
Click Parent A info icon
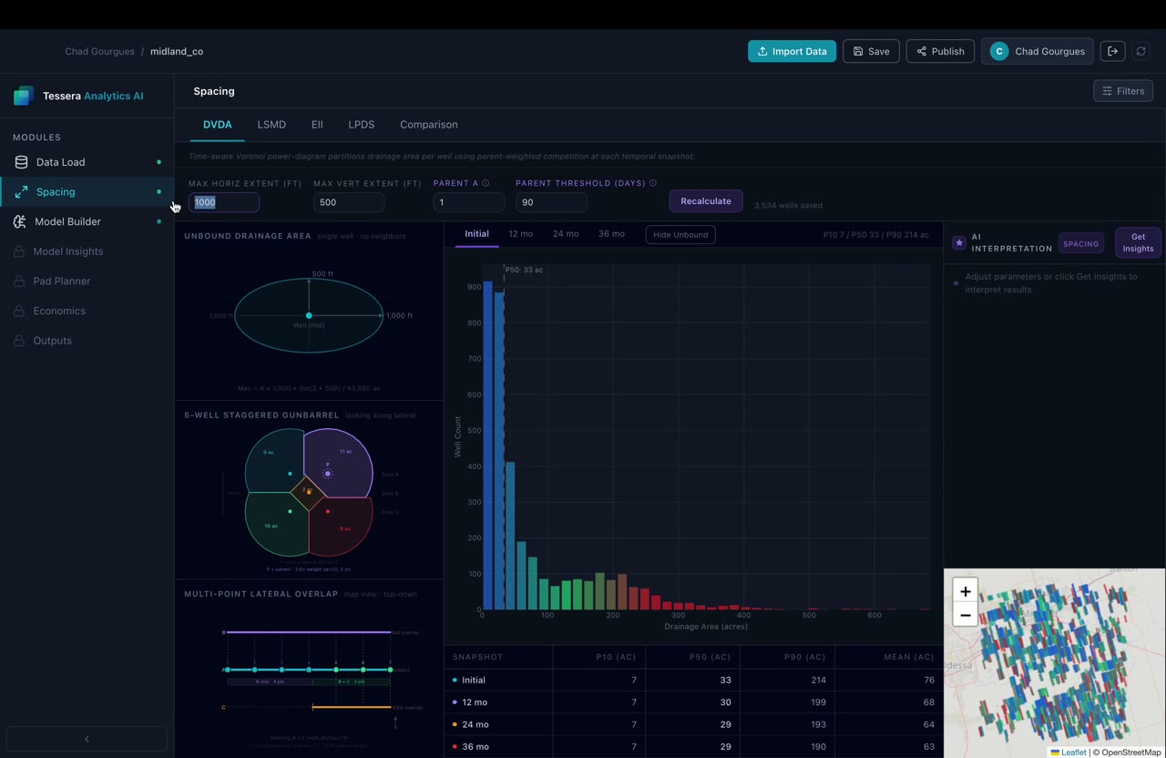pos(486,183)
